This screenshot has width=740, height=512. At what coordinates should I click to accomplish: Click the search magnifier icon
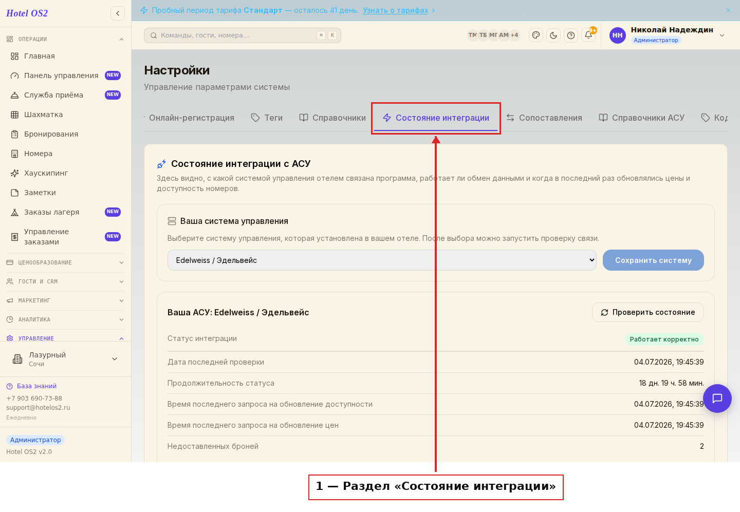click(153, 35)
